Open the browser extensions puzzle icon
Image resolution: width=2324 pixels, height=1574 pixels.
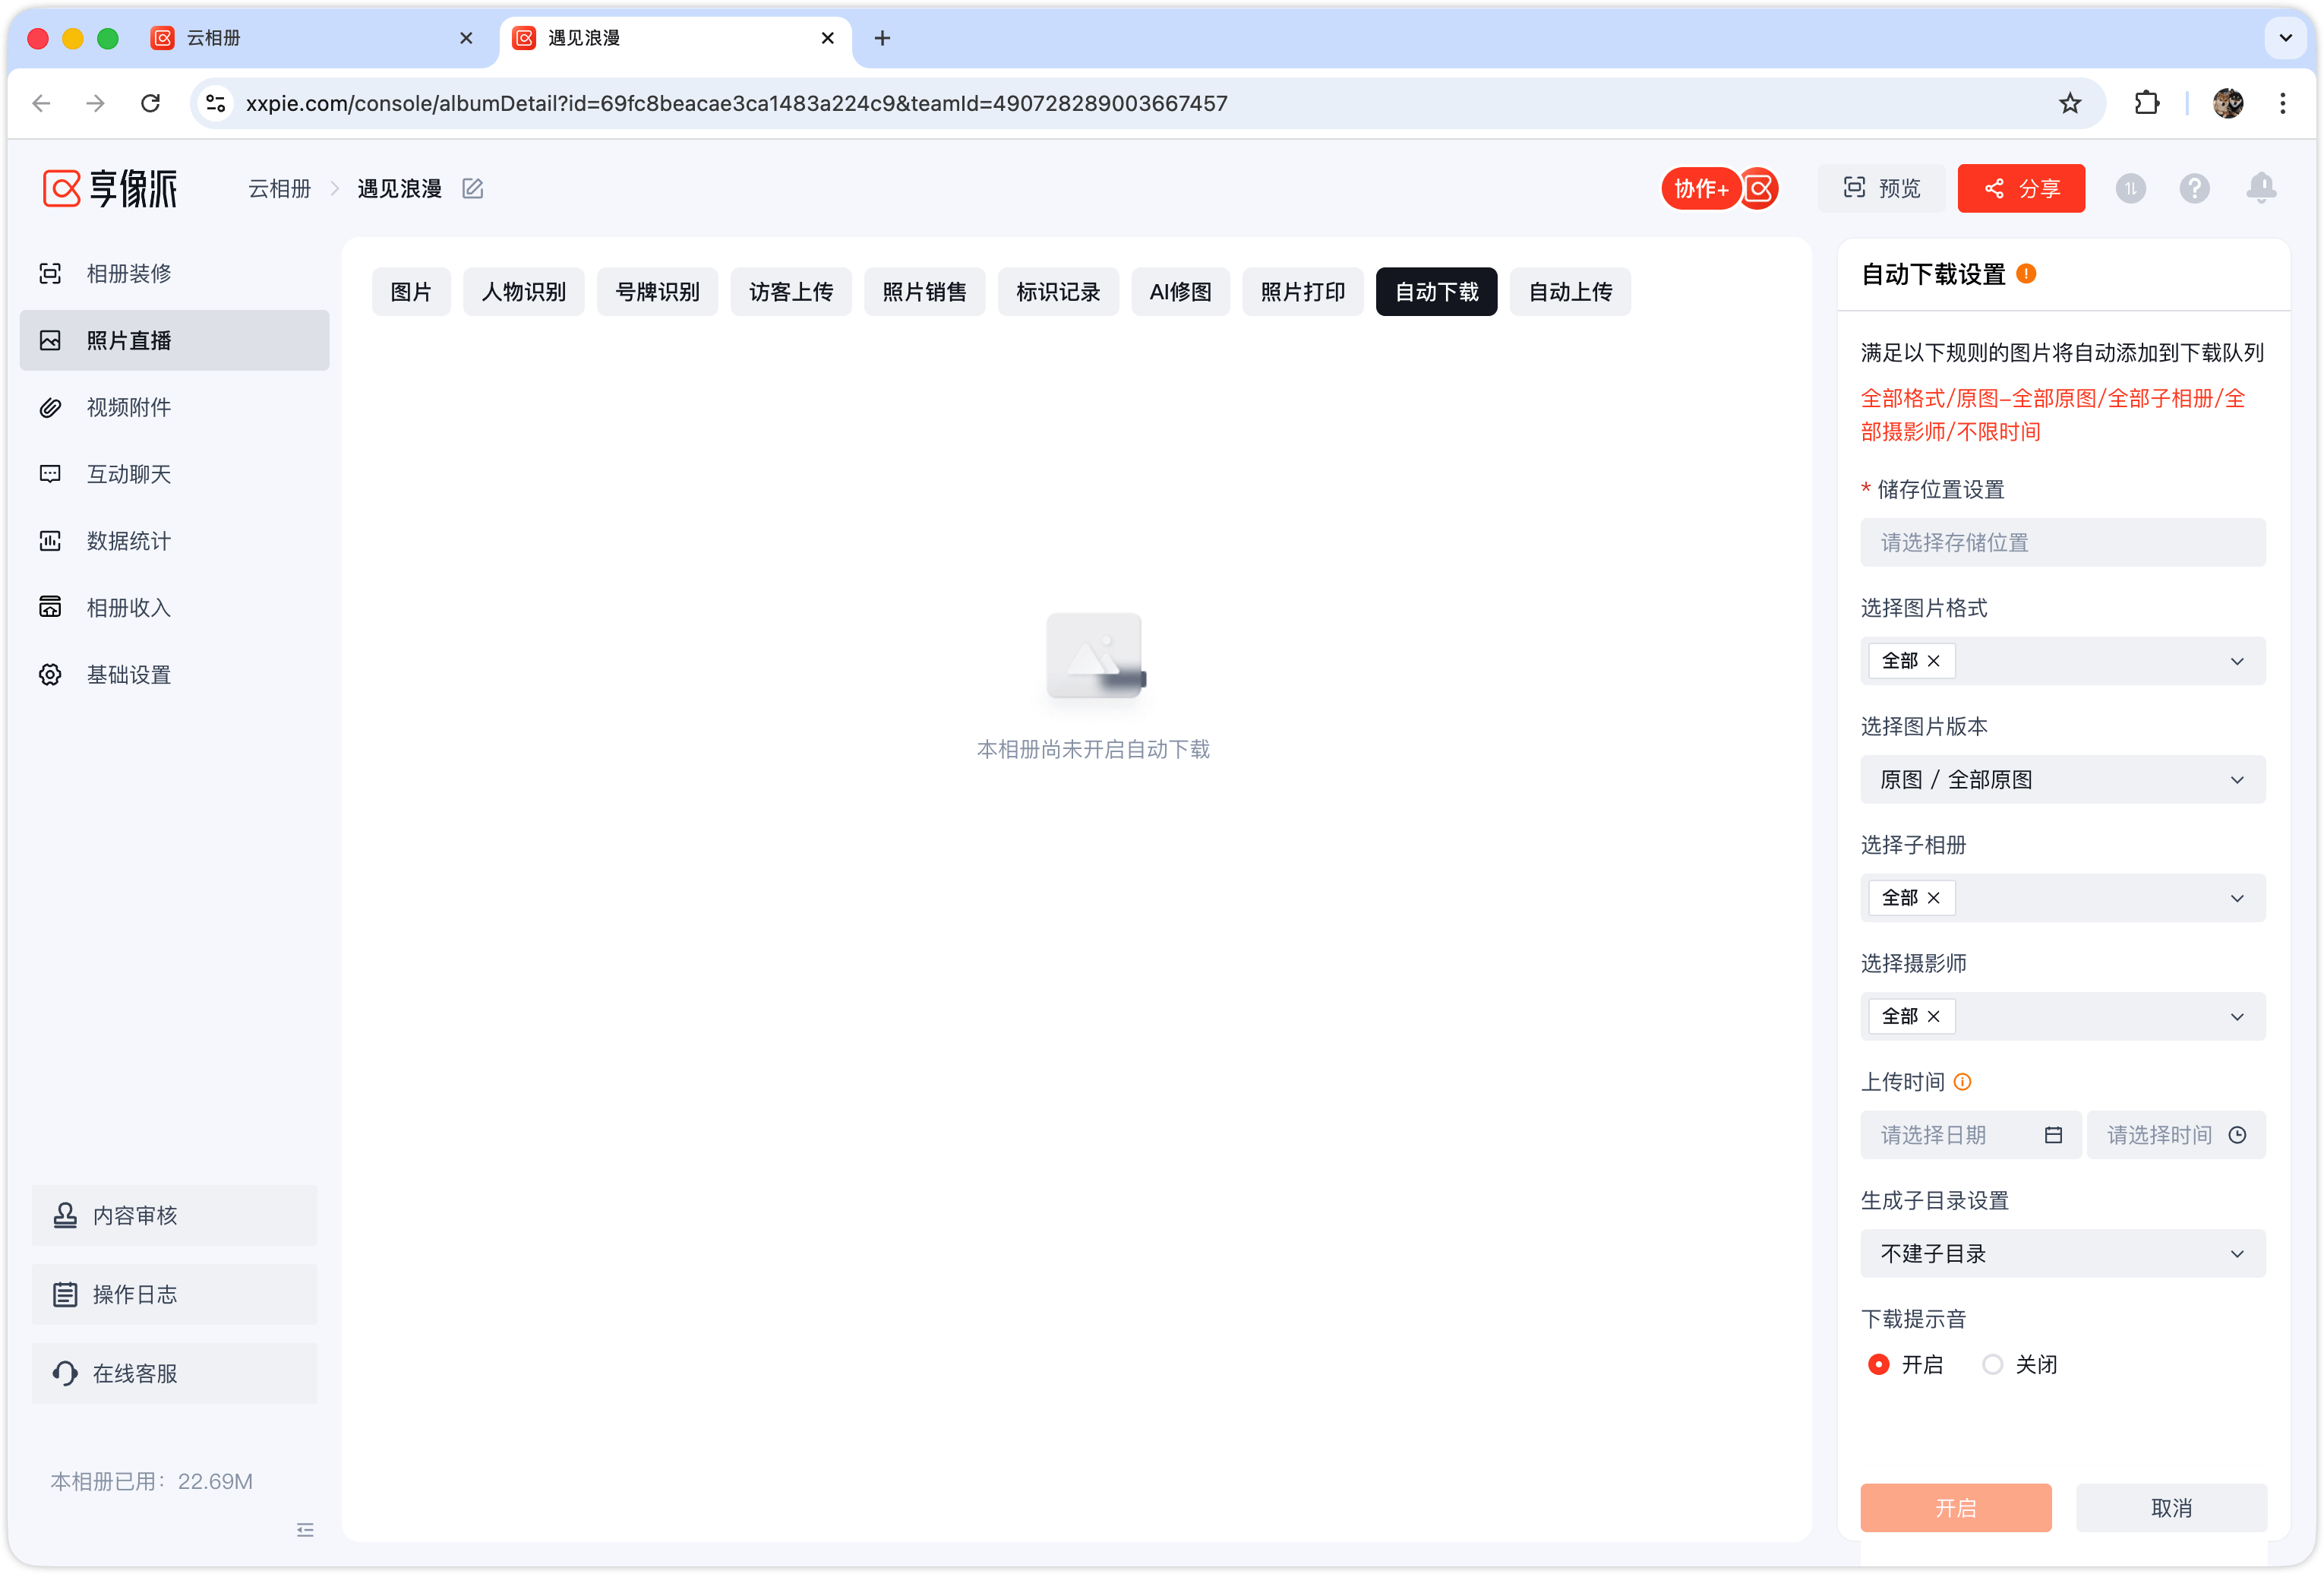2147,103
